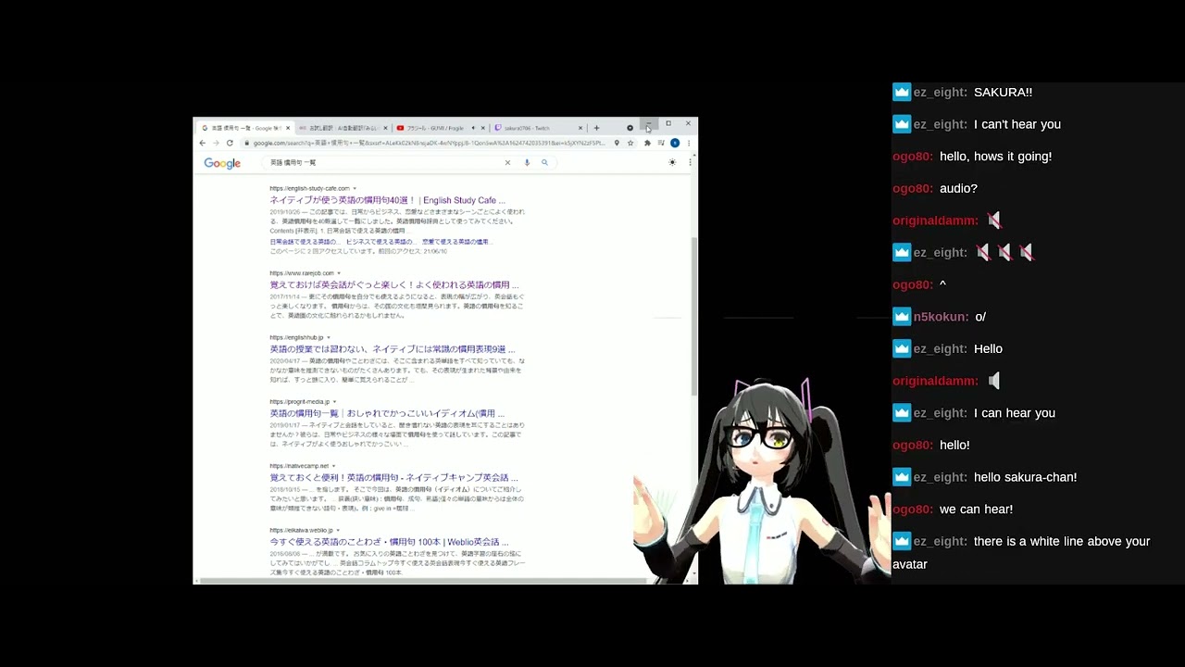The image size is (1185, 667).
Task: Click username ogo80 on 'audio?' message
Action: pyautogui.click(x=913, y=189)
